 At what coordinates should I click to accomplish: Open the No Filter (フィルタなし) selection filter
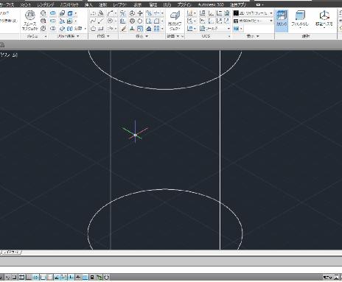click(300, 20)
